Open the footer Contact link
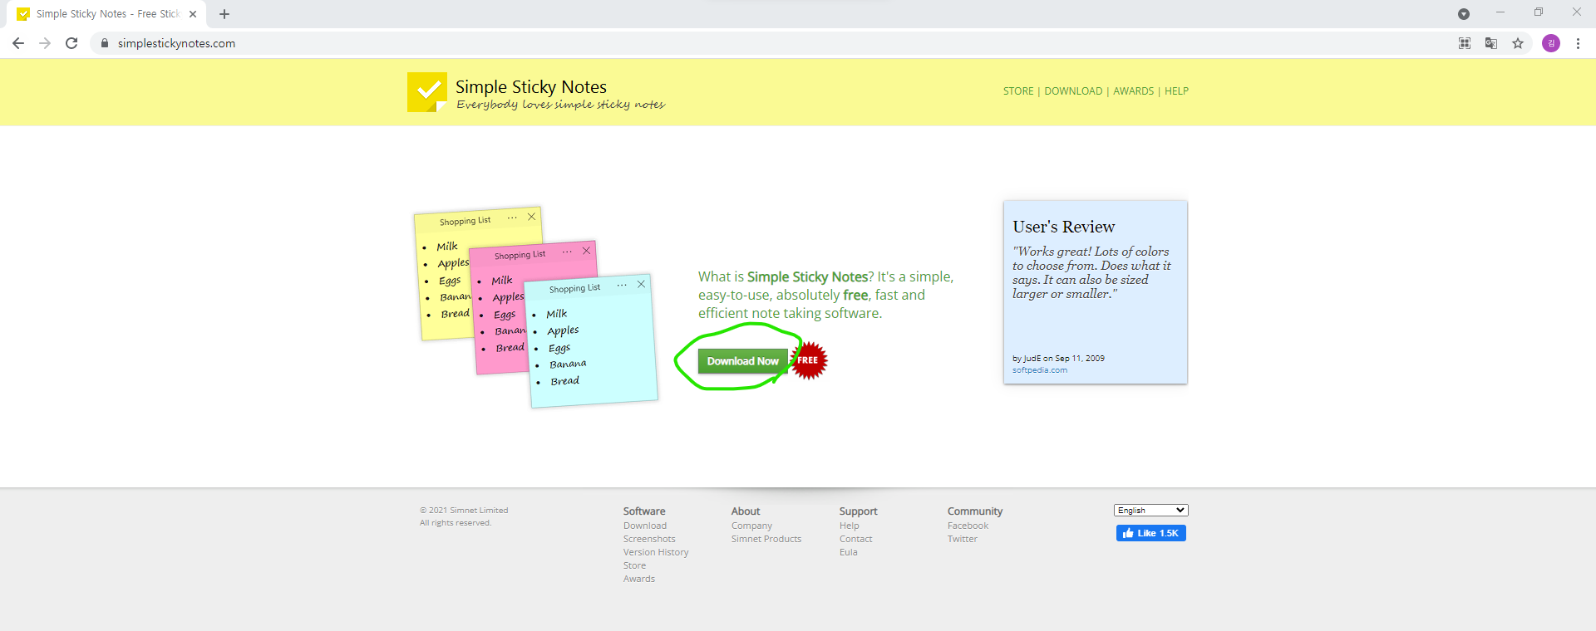This screenshot has width=1596, height=631. [x=855, y=539]
